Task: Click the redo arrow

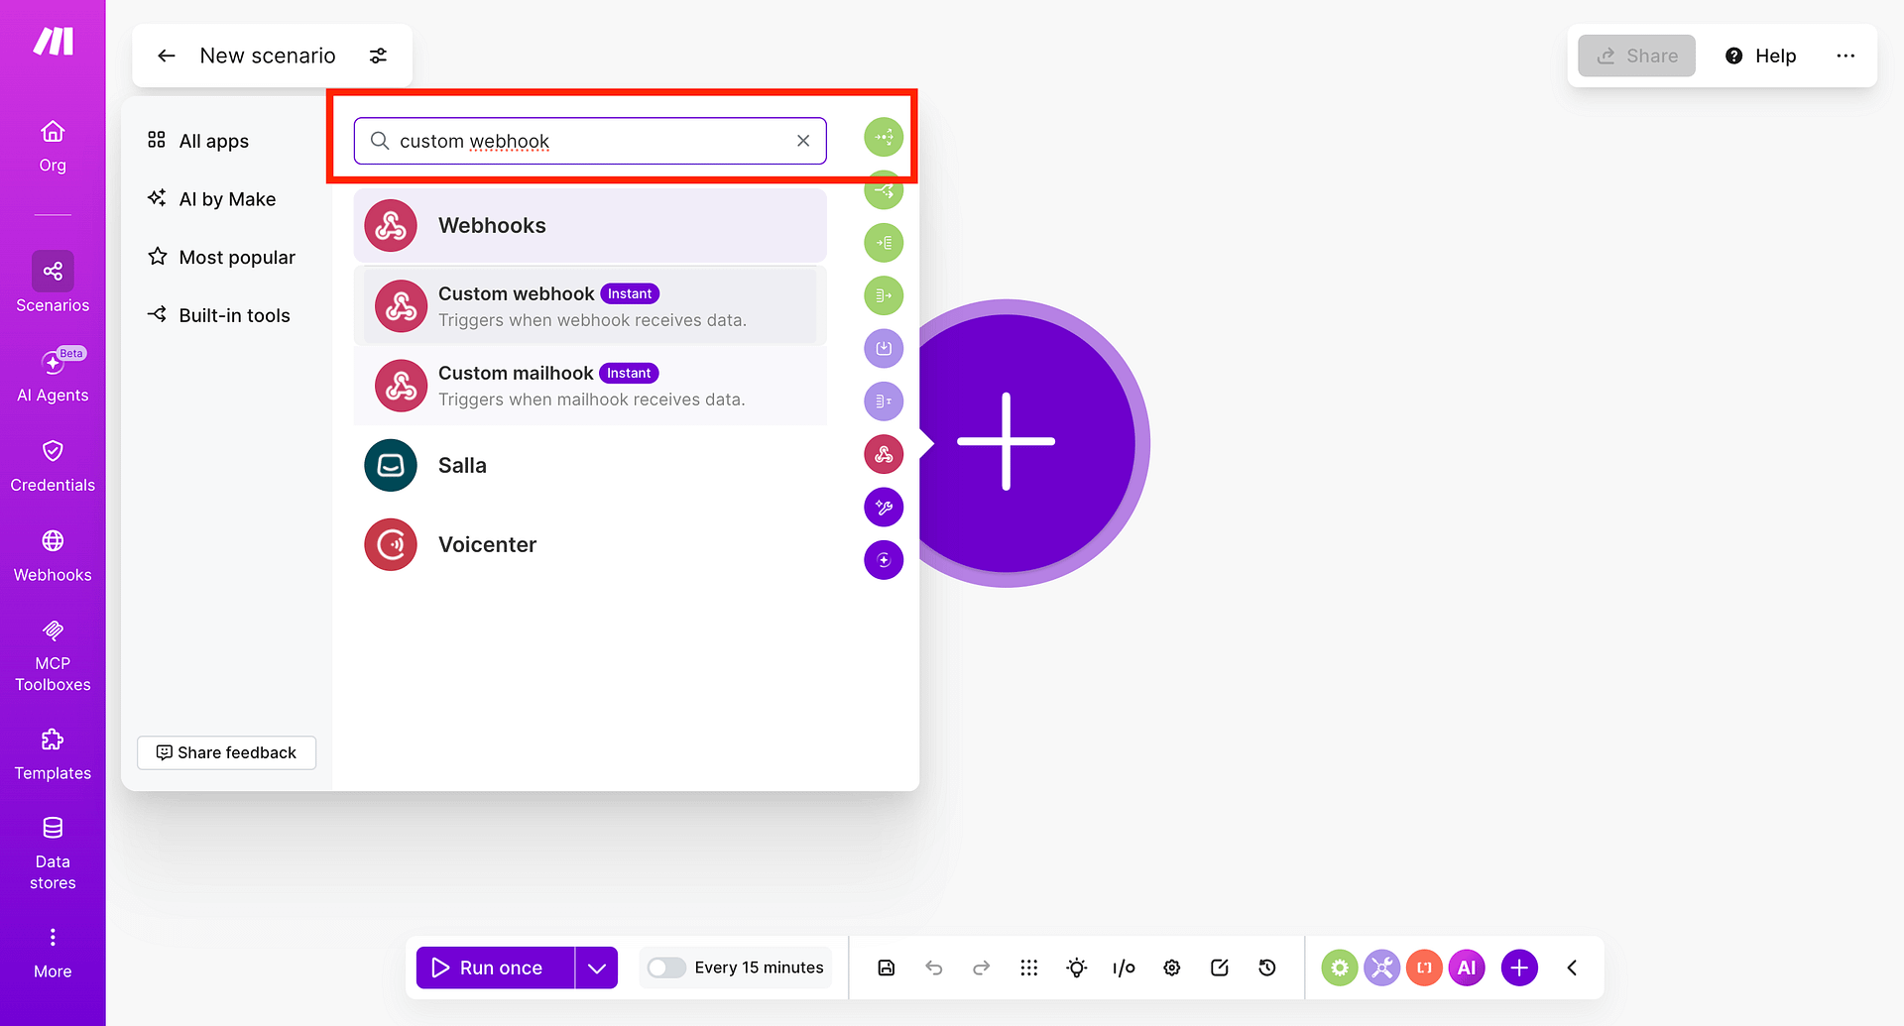Action: coord(982,968)
